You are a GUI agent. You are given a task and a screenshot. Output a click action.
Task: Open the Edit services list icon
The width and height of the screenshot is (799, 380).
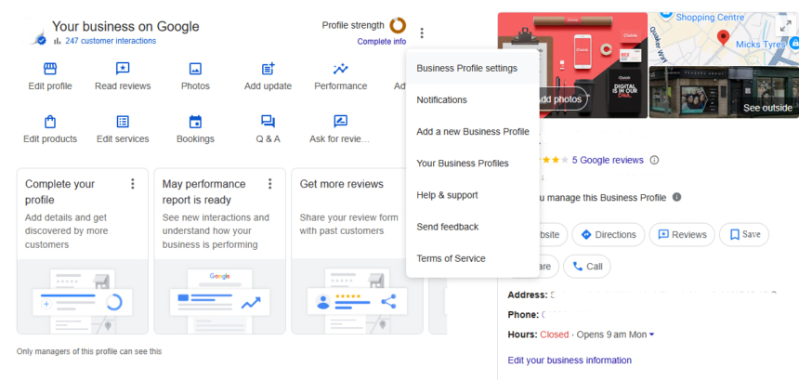(x=123, y=122)
